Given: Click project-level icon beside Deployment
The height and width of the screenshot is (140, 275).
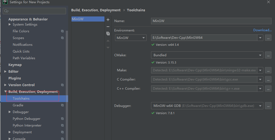Looking at the screenshot, I should (x=62, y=132).
